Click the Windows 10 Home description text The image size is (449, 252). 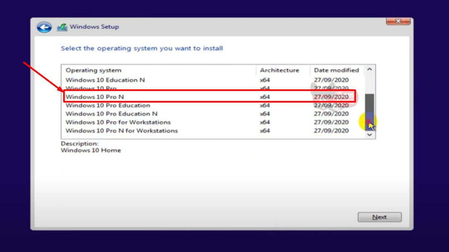click(91, 150)
